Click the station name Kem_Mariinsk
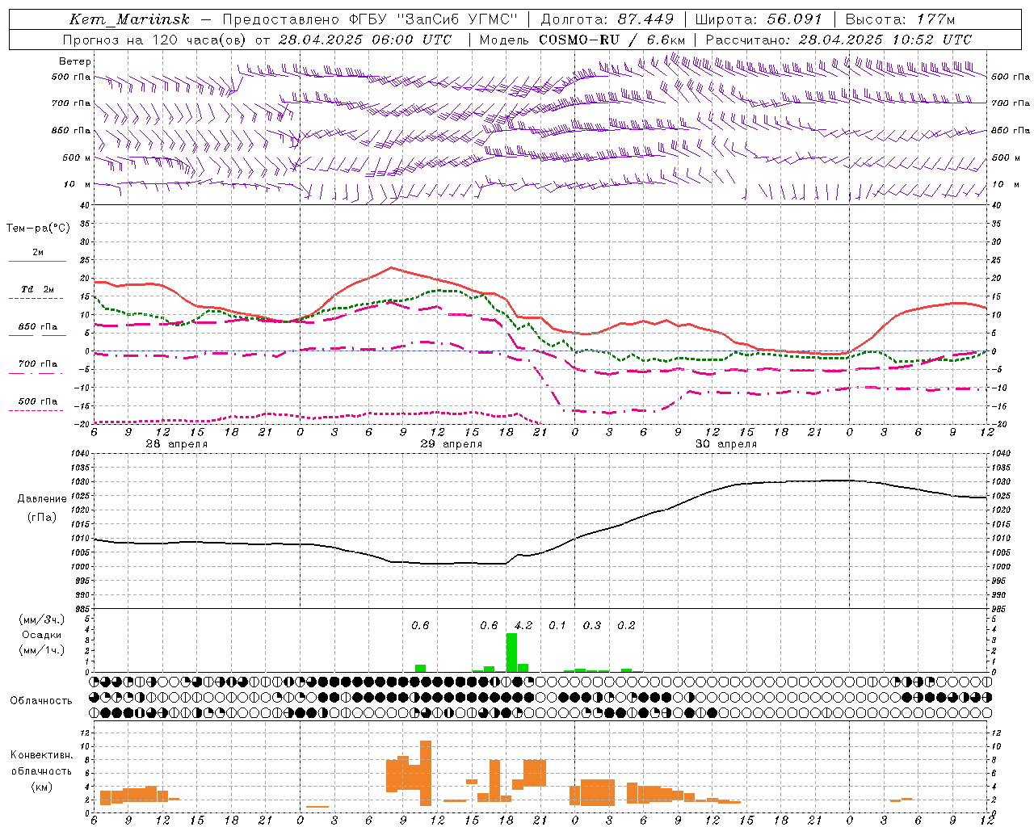1034x827 pixels. point(129,19)
